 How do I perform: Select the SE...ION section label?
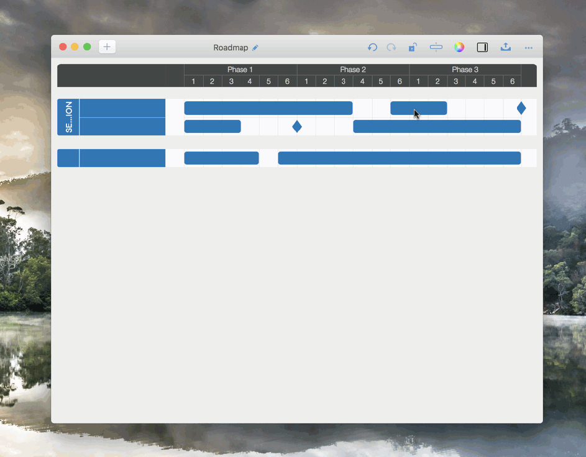[68, 117]
